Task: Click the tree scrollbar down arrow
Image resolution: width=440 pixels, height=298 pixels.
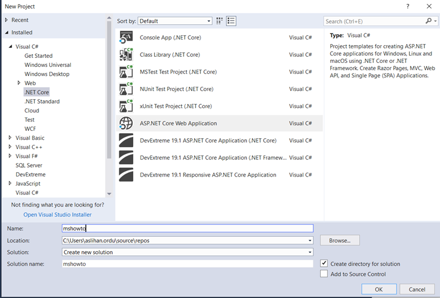Action: pyautogui.click(x=109, y=194)
